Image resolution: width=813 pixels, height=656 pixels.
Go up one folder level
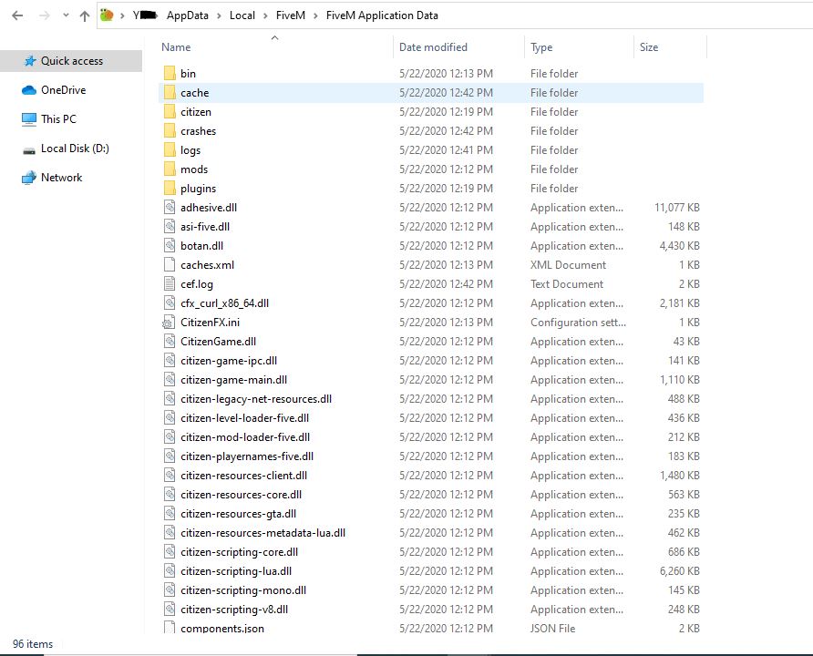tap(85, 15)
